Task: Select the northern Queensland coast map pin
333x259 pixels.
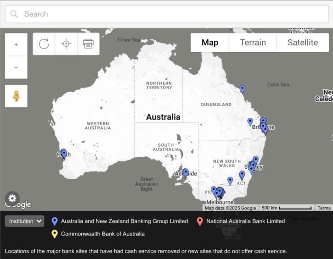Action: coord(243,89)
